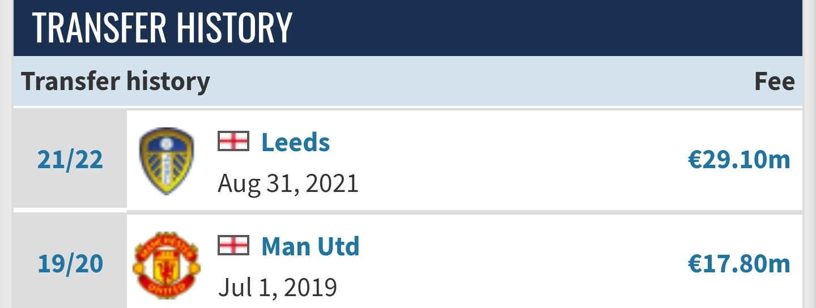Select the Man Utd transfer row
The height and width of the screenshot is (308, 816).
tap(408, 262)
